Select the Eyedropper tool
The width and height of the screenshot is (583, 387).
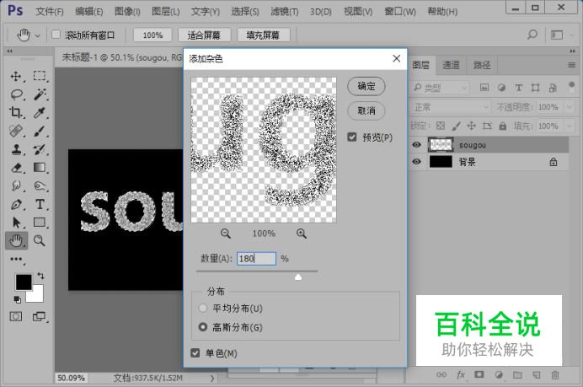40,112
